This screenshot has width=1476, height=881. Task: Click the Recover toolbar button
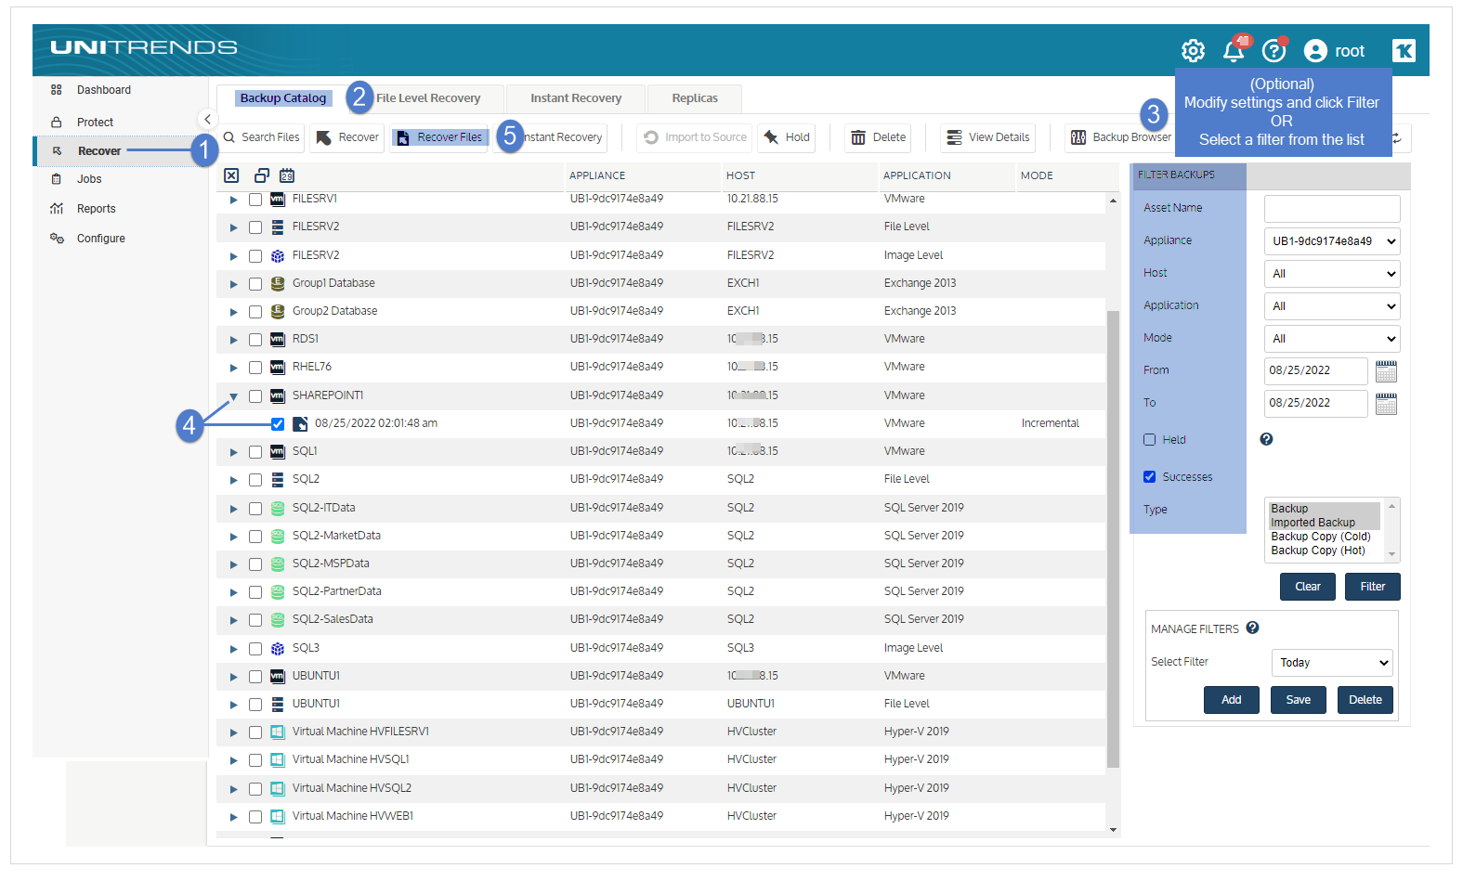coord(347,137)
